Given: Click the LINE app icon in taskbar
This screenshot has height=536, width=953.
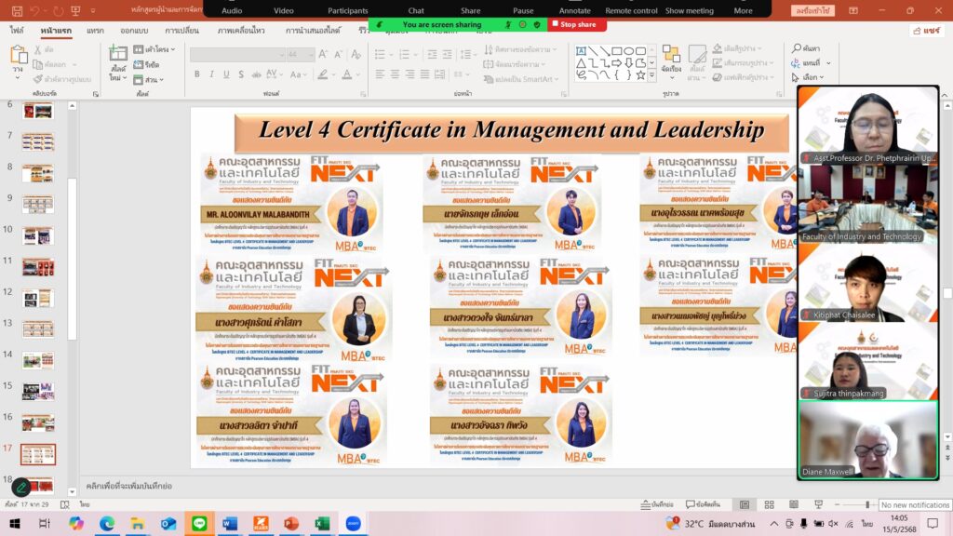Looking at the screenshot, I should (199, 524).
